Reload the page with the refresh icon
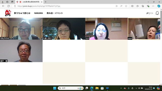162x91 pixels. click(9, 6)
